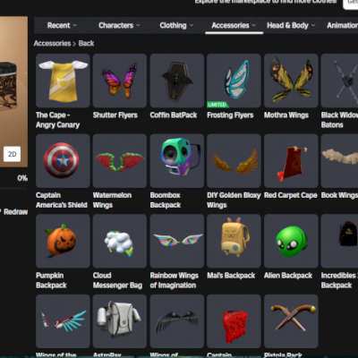
Task: Expand the Clothing dropdown arrow
Action: (x=192, y=26)
